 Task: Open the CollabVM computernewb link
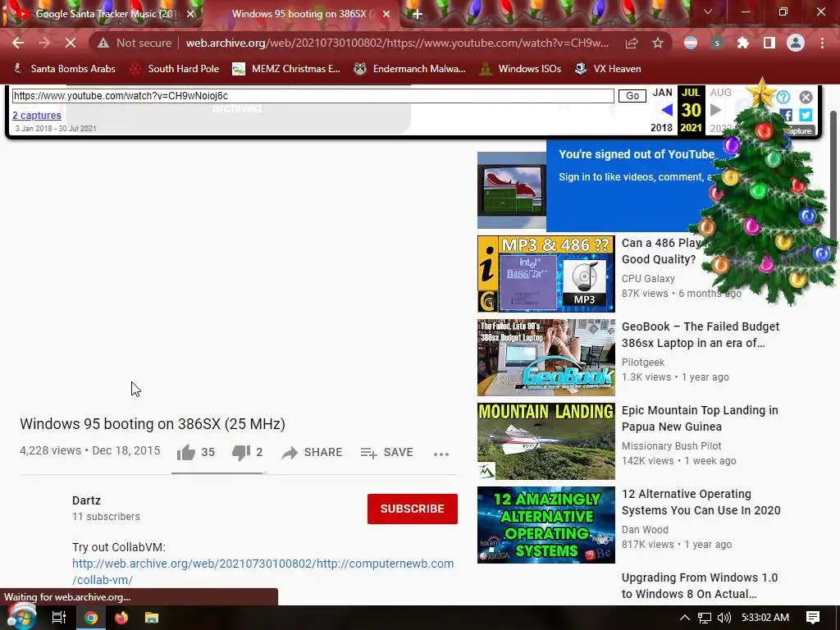pos(263,572)
